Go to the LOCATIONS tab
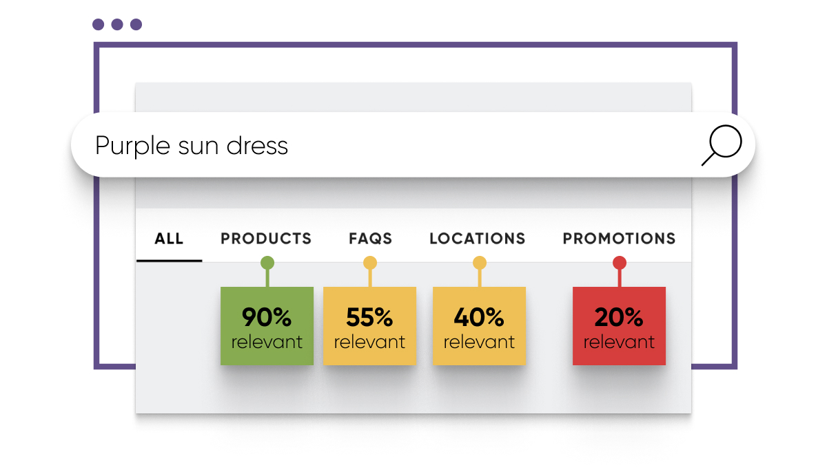The height and width of the screenshot is (476, 827). pos(478,239)
